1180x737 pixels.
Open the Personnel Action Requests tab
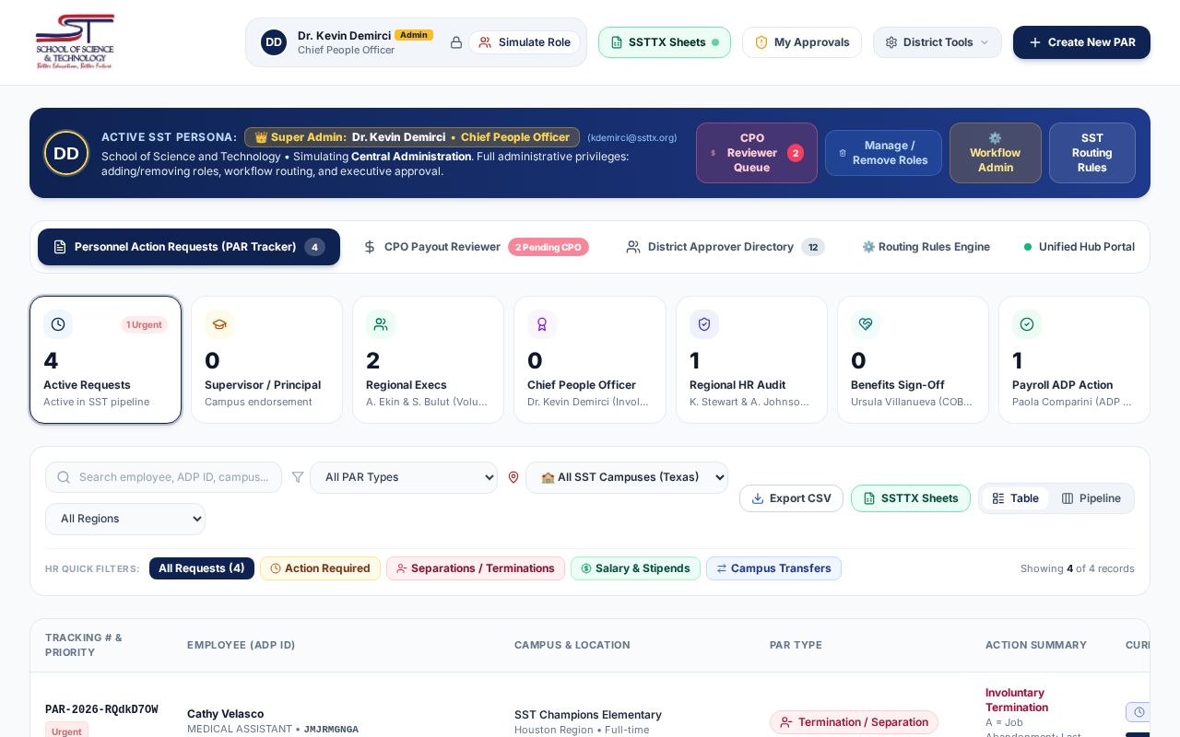[x=189, y=247]
